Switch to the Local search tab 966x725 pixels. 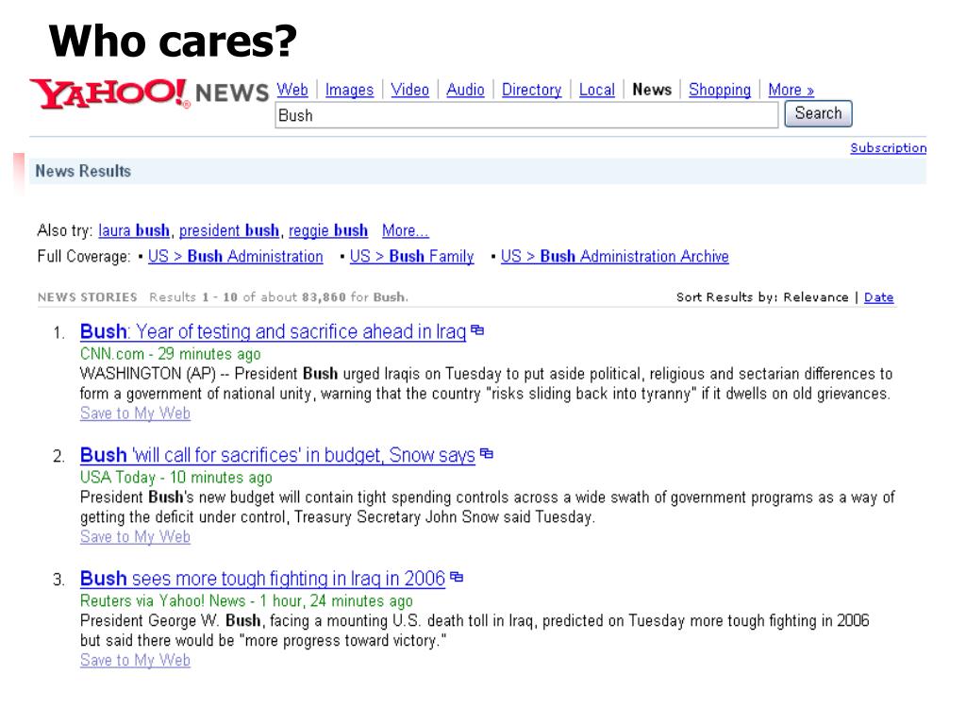pos(597,90)
